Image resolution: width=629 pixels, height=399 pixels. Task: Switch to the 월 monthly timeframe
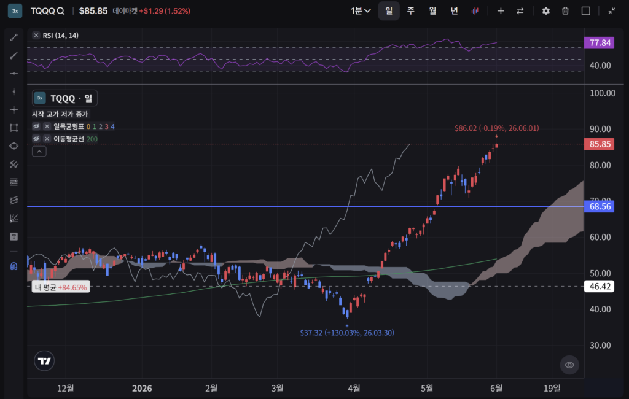point(432,11)
